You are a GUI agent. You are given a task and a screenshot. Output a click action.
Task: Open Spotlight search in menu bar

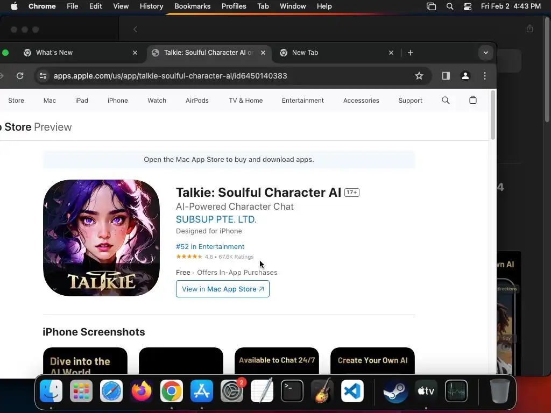click(450, 6)
